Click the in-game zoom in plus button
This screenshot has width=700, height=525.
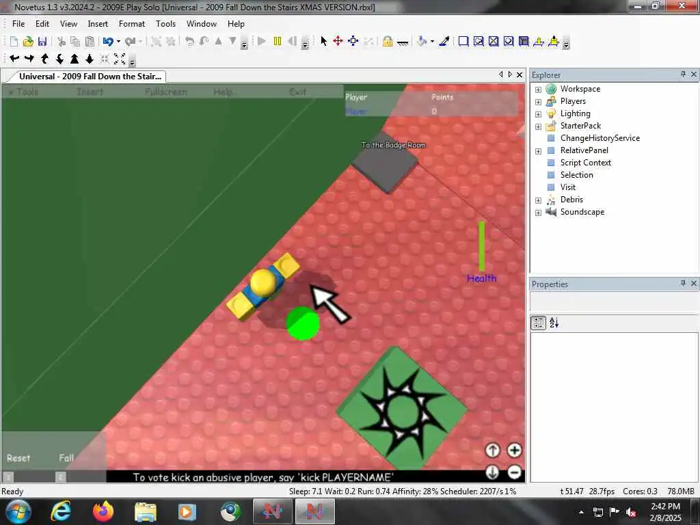(514, 450)
